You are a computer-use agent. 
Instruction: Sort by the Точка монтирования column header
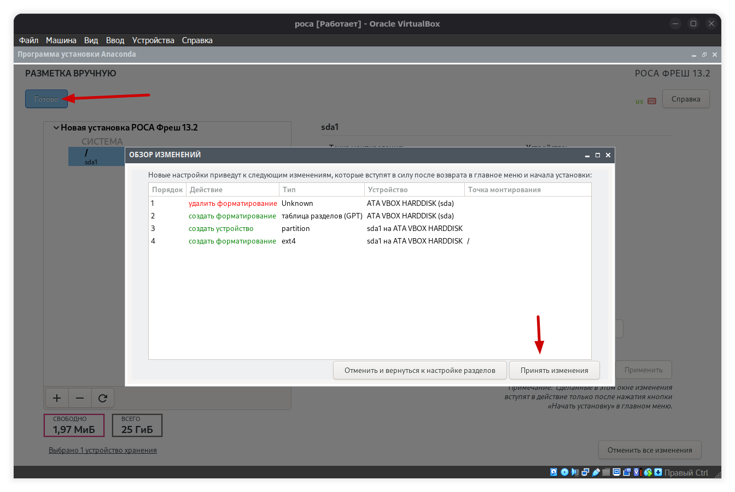(528, 189)
